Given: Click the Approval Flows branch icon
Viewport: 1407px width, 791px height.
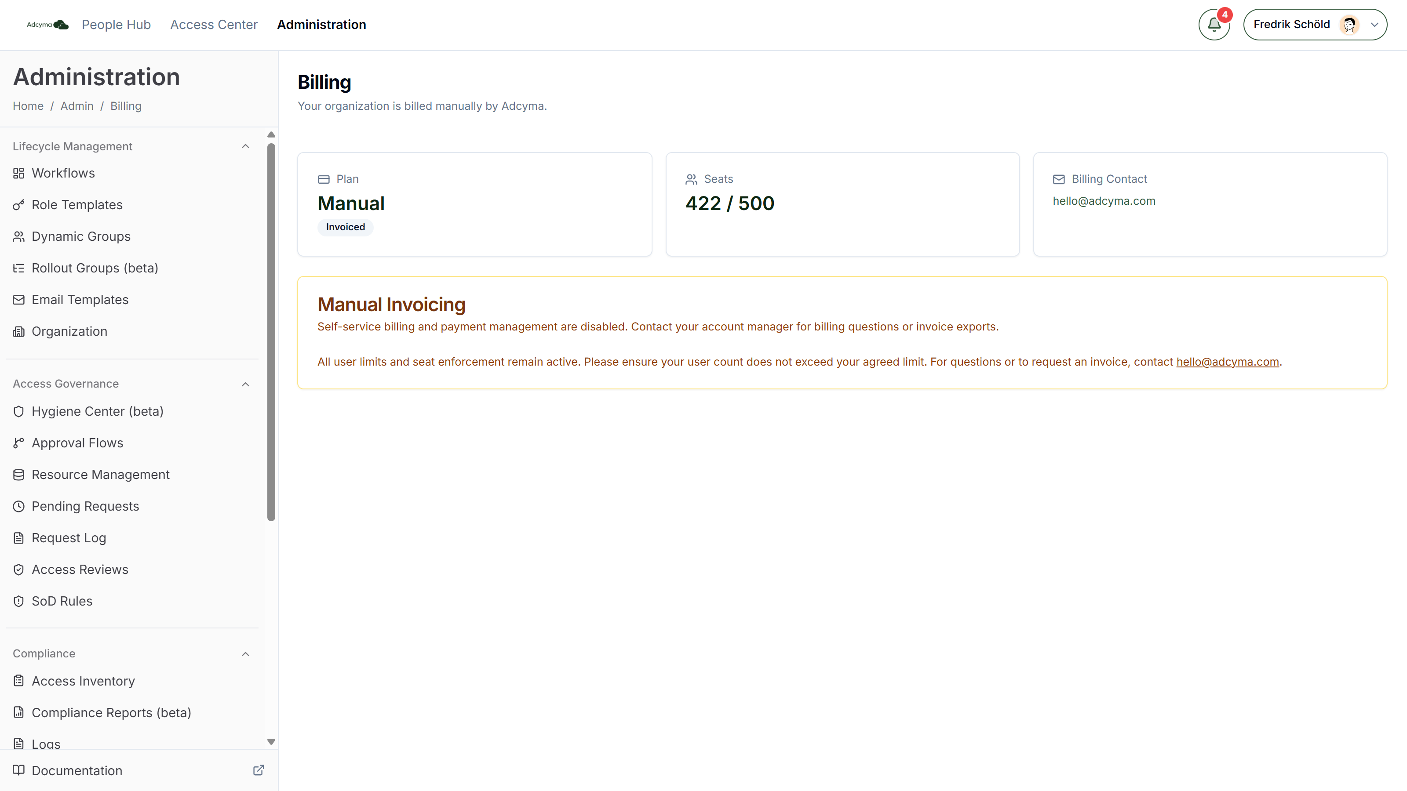Looking at the screenshot, I should [x=18, y=443].
